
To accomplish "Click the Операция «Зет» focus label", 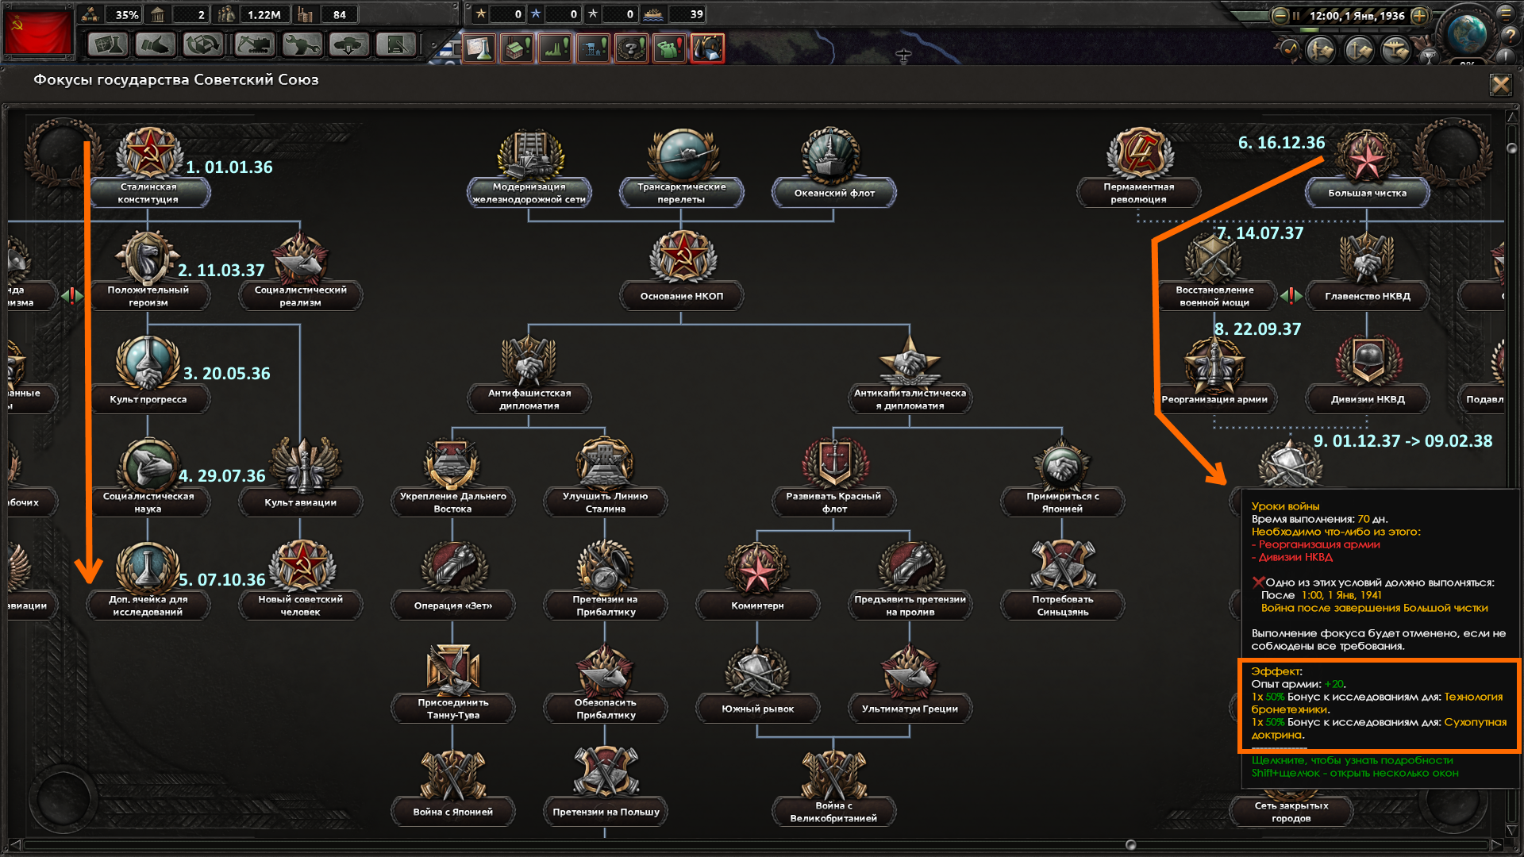I will [452, 605].
